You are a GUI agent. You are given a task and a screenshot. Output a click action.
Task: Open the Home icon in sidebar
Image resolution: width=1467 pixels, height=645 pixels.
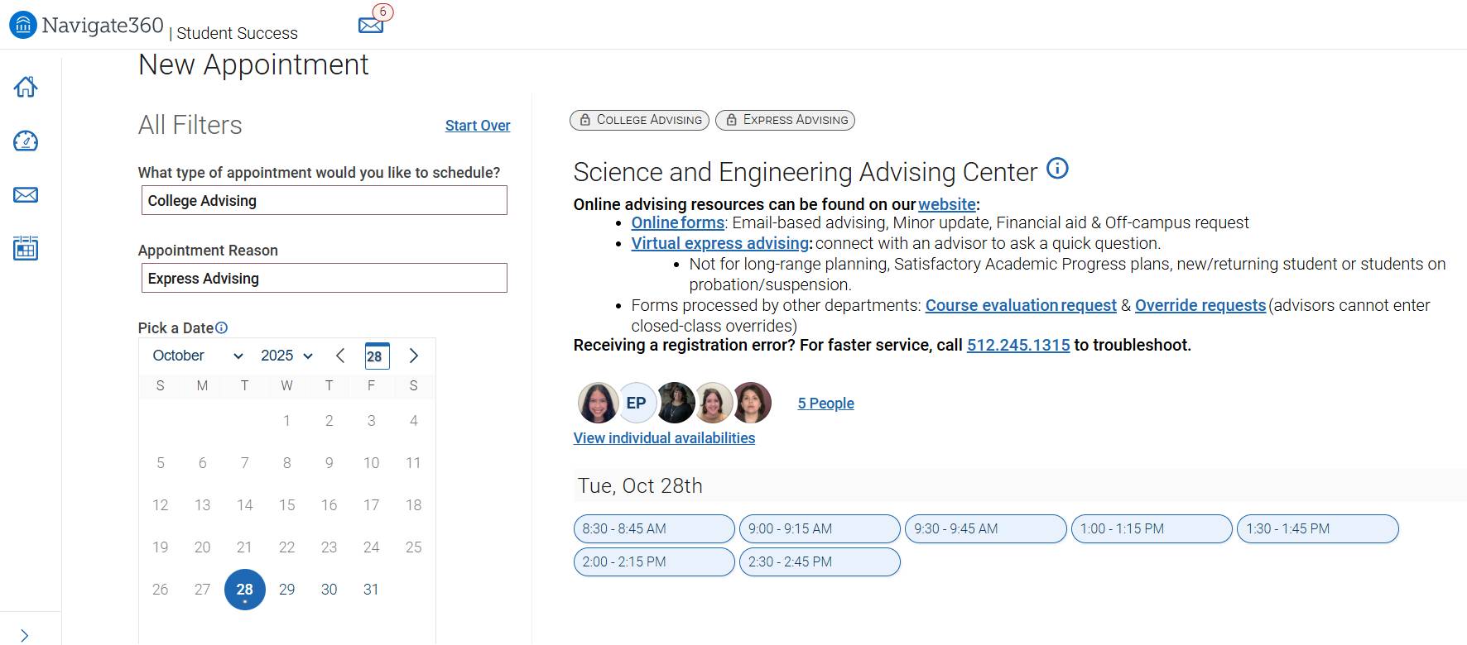[x=26, y=87]
